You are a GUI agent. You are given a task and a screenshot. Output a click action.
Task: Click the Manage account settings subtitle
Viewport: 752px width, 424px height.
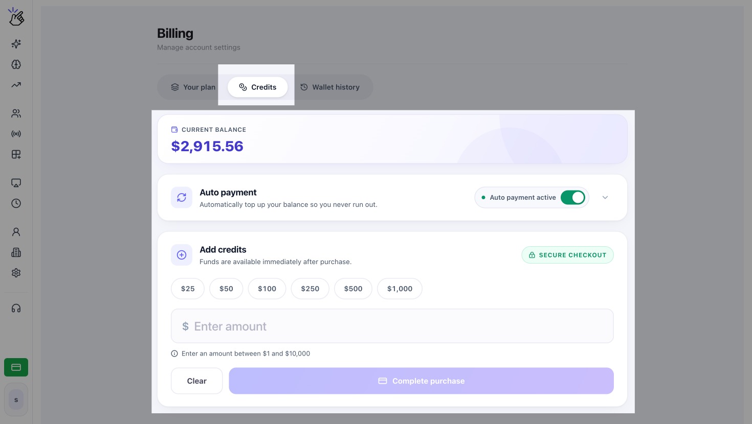coord(198,48)
